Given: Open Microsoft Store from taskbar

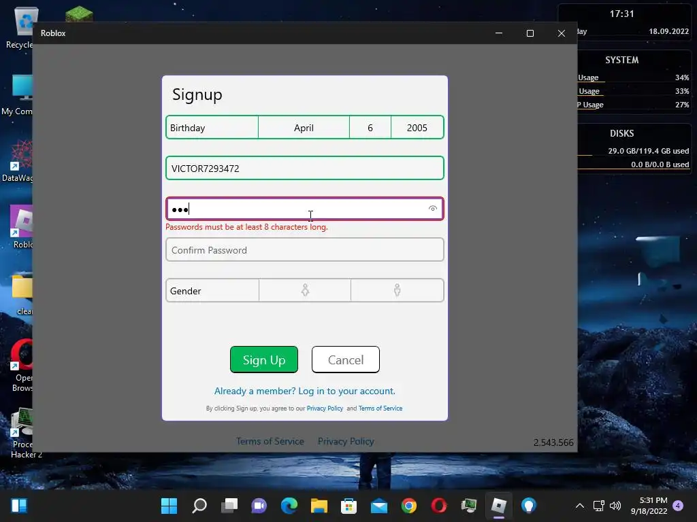Looking at the screenshot, I should [x=349, y=506].
